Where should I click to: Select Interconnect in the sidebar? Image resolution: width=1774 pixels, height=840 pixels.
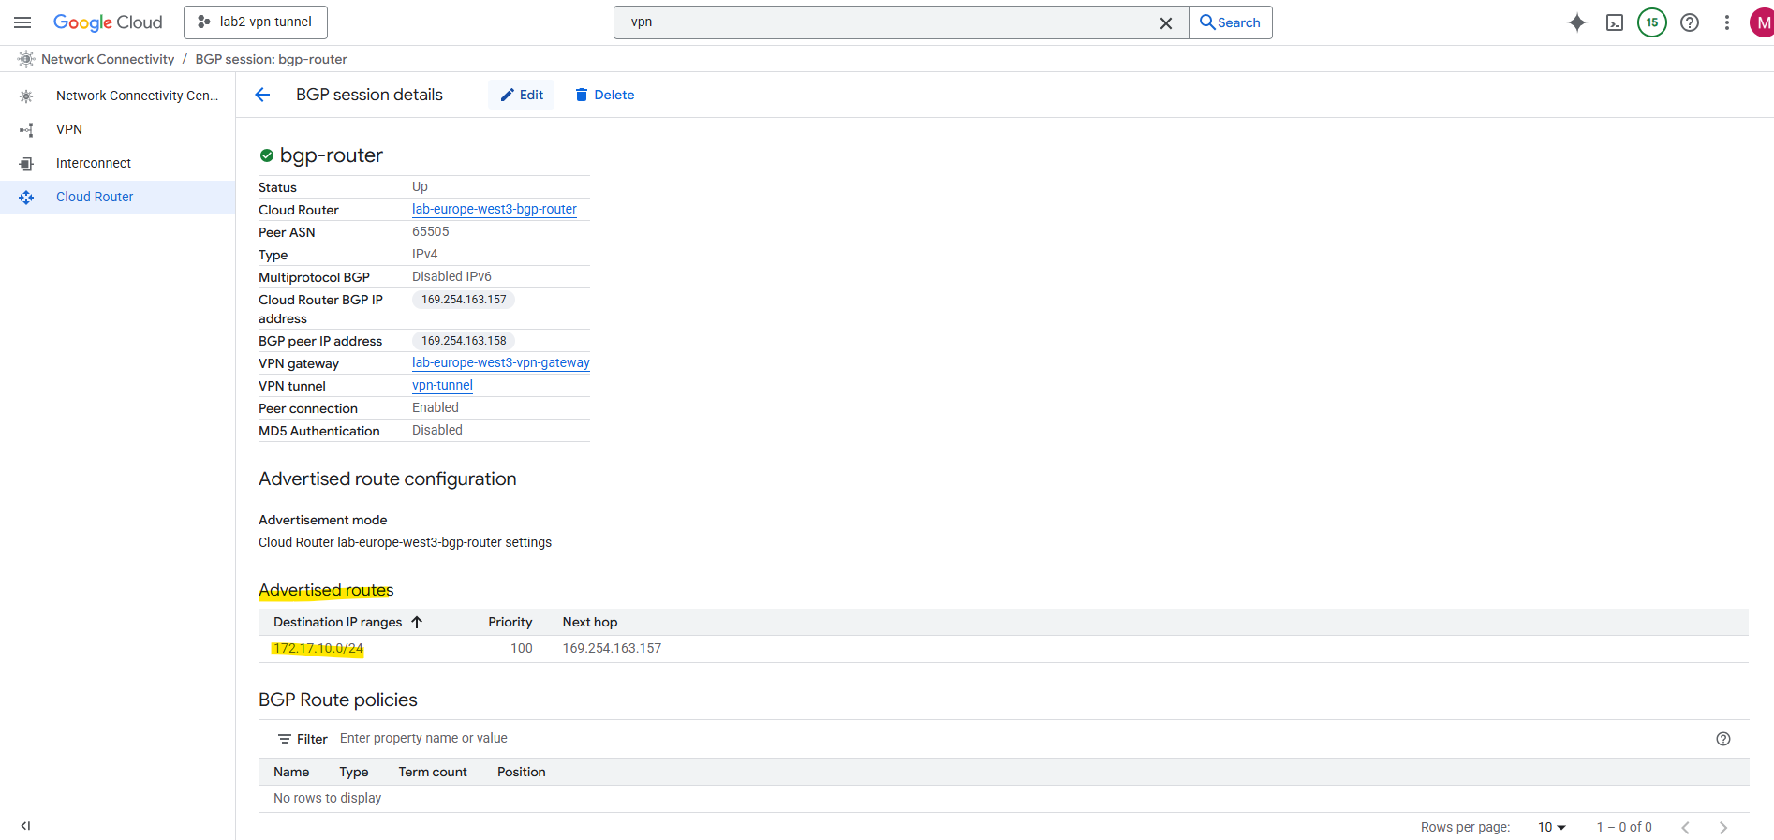click(x=94, y=163)
